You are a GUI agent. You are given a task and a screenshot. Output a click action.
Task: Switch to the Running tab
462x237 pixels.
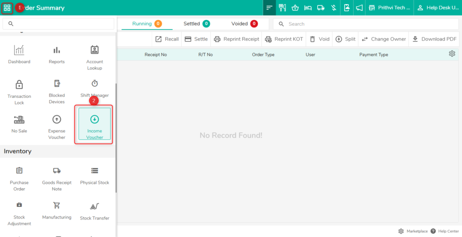(147, 24)
